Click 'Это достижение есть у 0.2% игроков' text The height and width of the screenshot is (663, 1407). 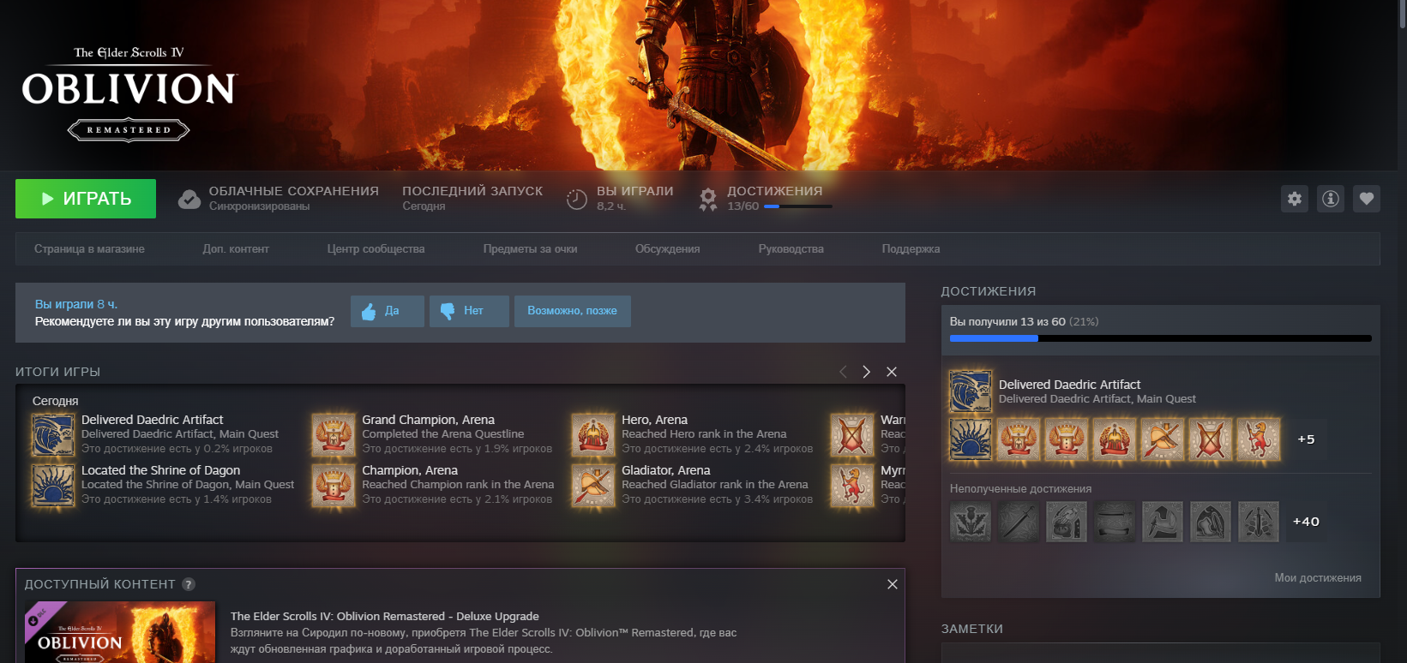tap(177, 449)
